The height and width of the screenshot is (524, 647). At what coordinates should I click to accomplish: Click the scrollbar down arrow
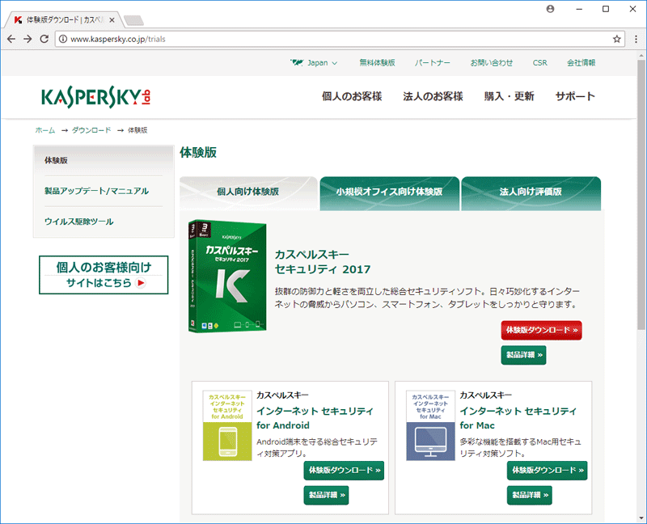click(641, 518)
